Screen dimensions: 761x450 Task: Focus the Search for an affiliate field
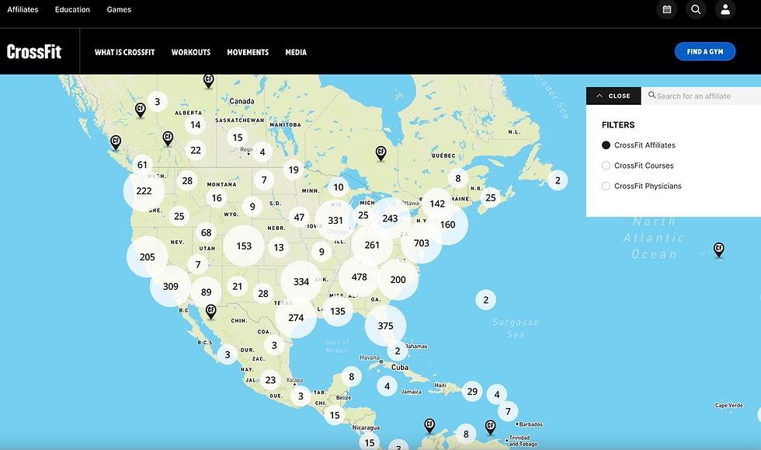[701, 96]
